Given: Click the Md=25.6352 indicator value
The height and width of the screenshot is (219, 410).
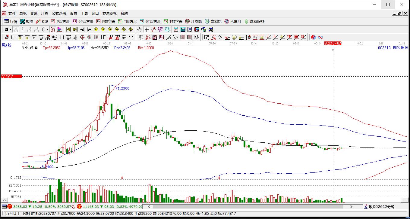Looking at the screenshot, I should tap(99, 48).
